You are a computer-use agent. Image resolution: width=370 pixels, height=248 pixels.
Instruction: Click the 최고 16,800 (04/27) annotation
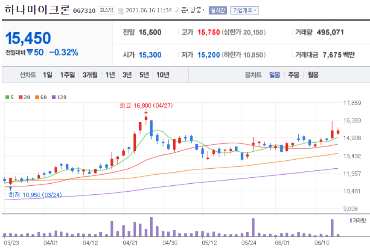[x=146, y=105]
